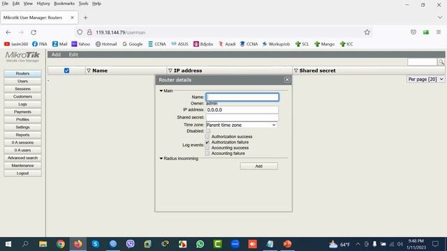447x251 pixels.
Task: Open the Tools menu
Action: (x=84, y=3)
